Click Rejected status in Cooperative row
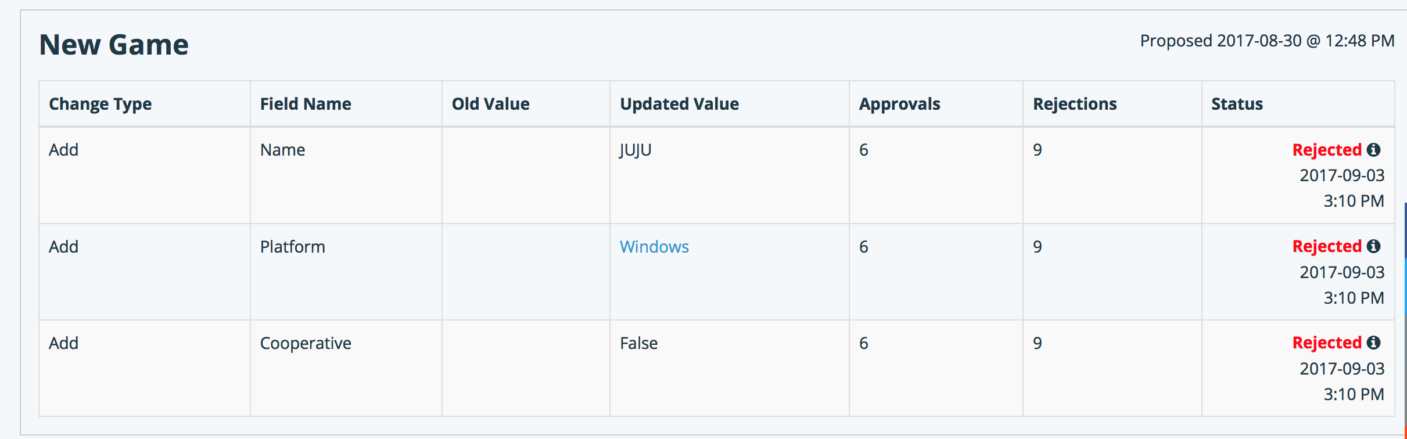 1327,343
